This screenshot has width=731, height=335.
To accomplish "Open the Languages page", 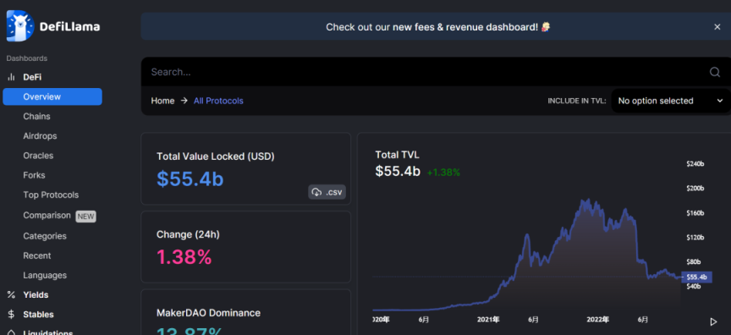I will coord(45,276).
